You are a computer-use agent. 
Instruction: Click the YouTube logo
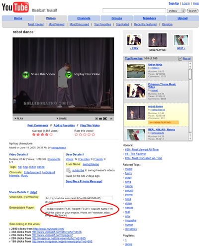click(15, 7)
